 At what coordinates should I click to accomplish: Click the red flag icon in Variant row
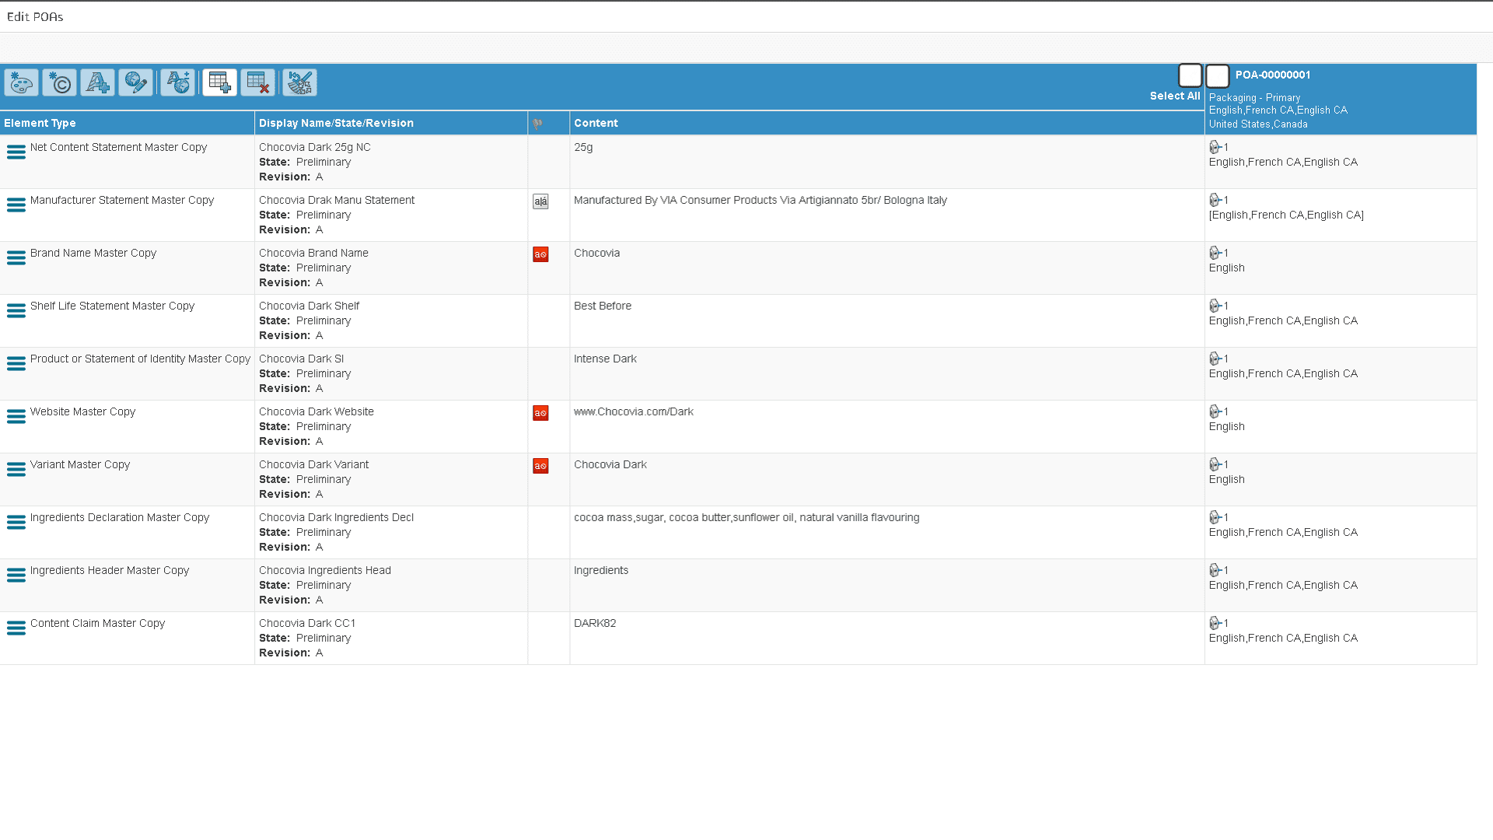point(540,466)
